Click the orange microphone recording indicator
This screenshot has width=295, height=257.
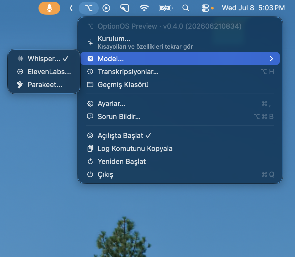pyautogui.click(x=49, y=8)
